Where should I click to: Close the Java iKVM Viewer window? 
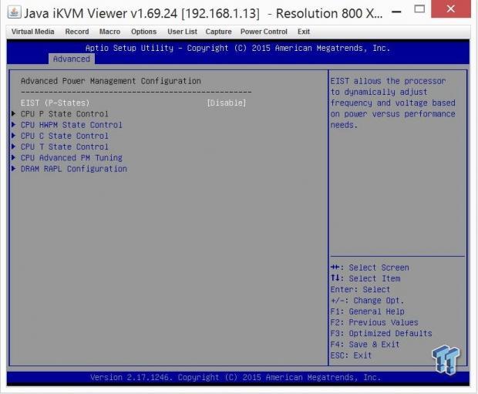[x=450, y=8]
